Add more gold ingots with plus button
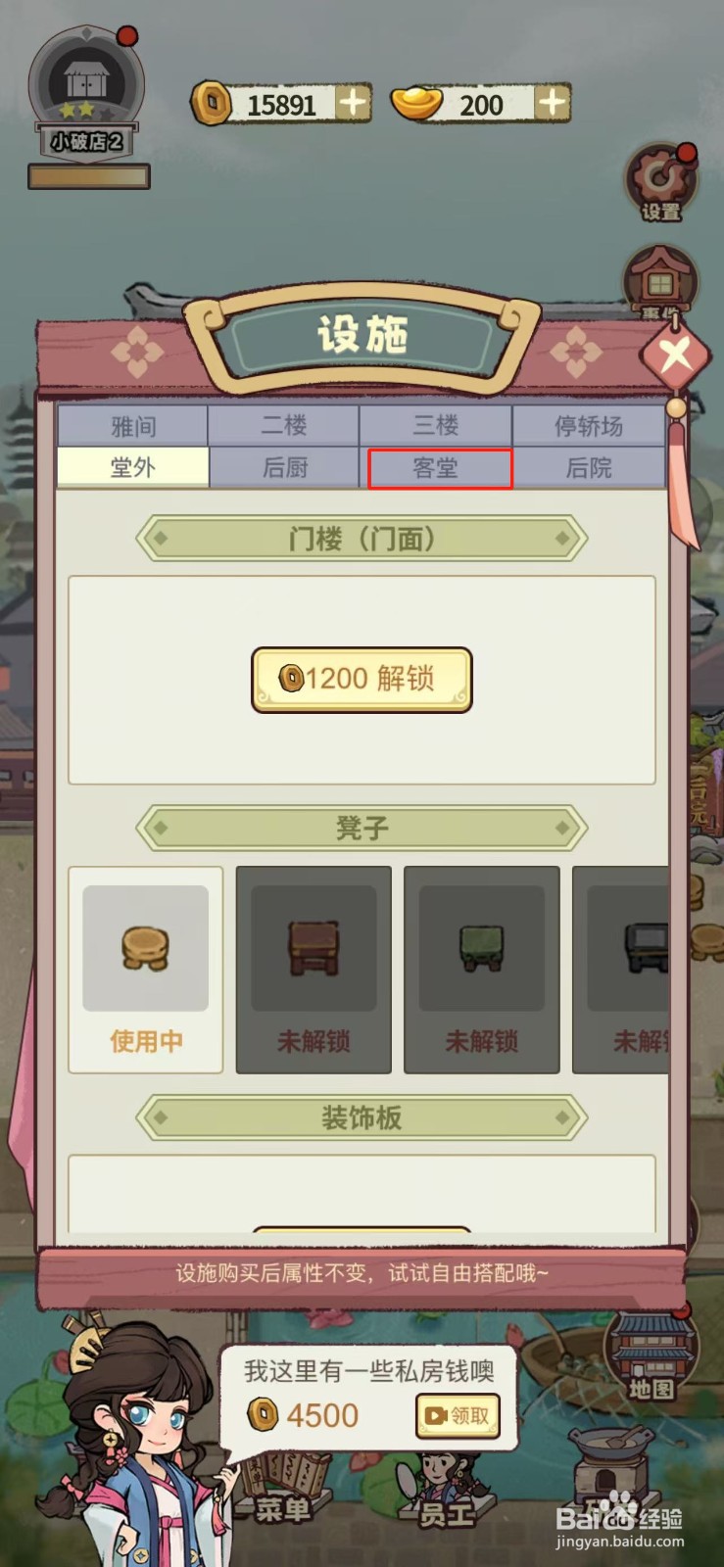 [553, 103]
